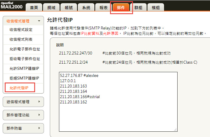Open the 報表 tab
Image resolution: width=210 pixels, height=137 pixels.
(104, 7)
